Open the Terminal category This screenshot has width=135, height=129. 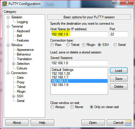[17, 26]
